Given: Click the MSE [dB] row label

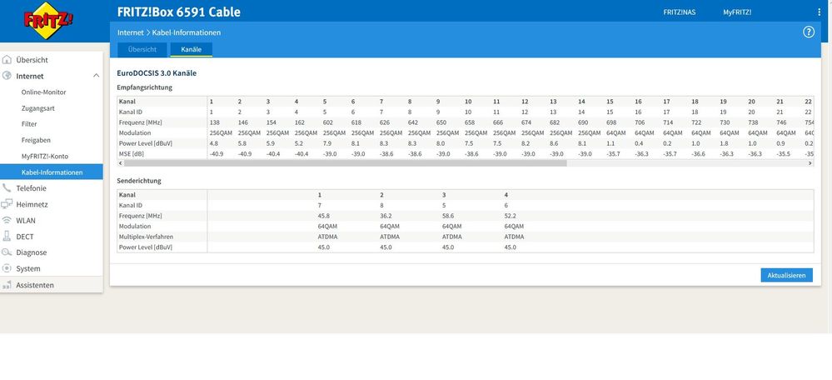Looking at the screenshot, I should [131, 154].
